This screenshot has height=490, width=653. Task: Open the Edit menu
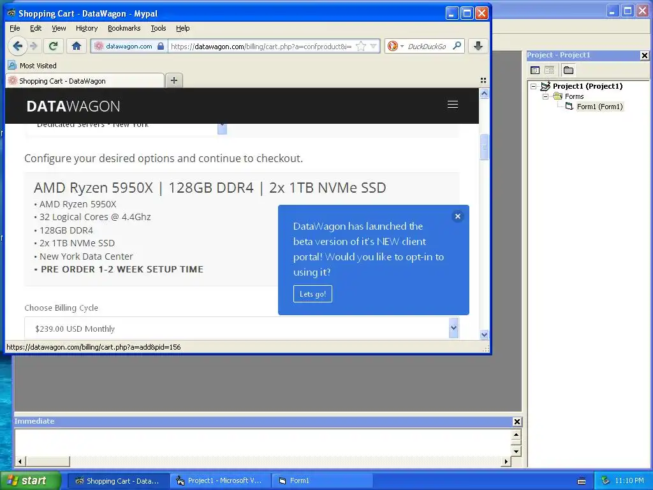36,28
